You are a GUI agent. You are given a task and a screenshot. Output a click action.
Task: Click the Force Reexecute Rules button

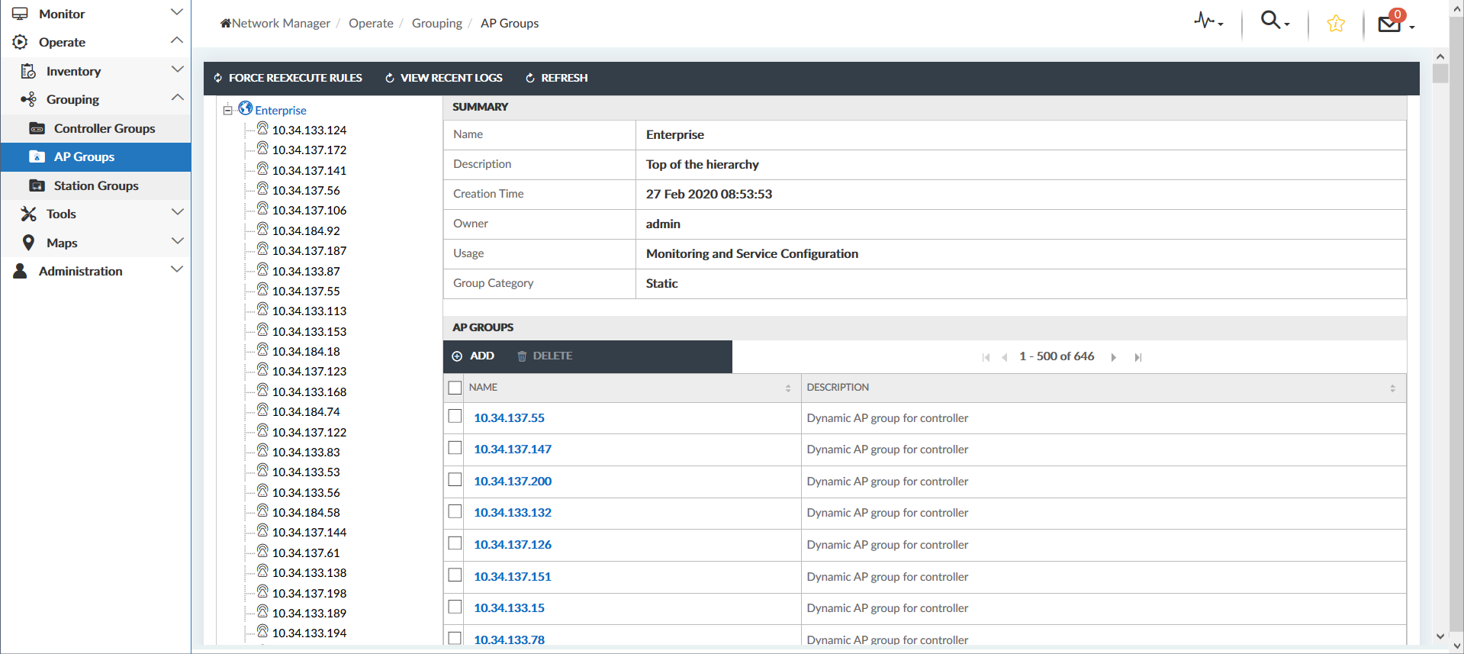pyautogui.click(x=288, y=78)
